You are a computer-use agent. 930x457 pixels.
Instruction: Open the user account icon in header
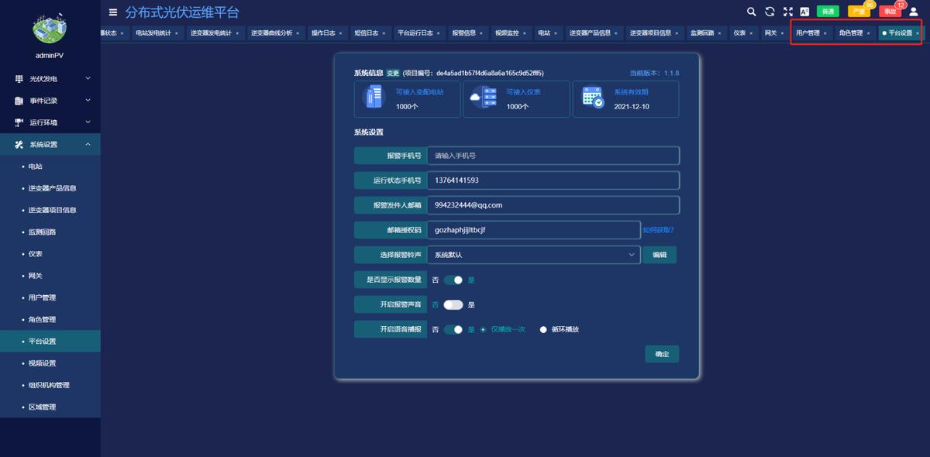click(913, 12)
